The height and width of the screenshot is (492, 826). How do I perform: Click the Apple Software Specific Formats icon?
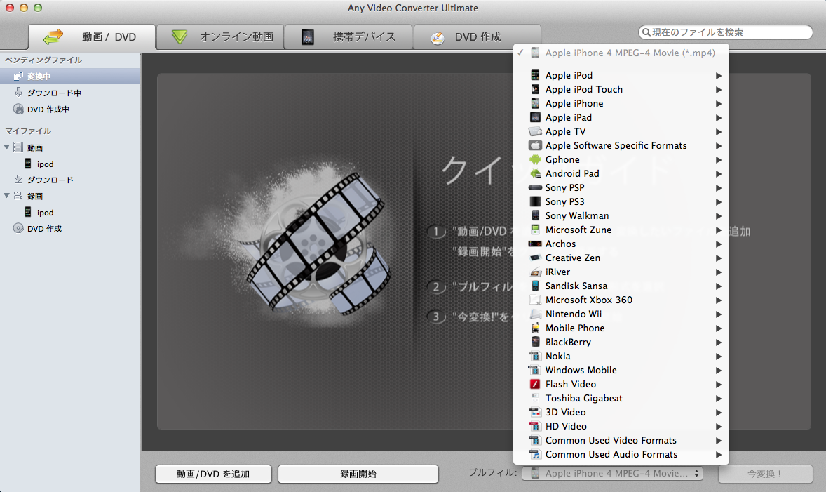click(535, 145)
